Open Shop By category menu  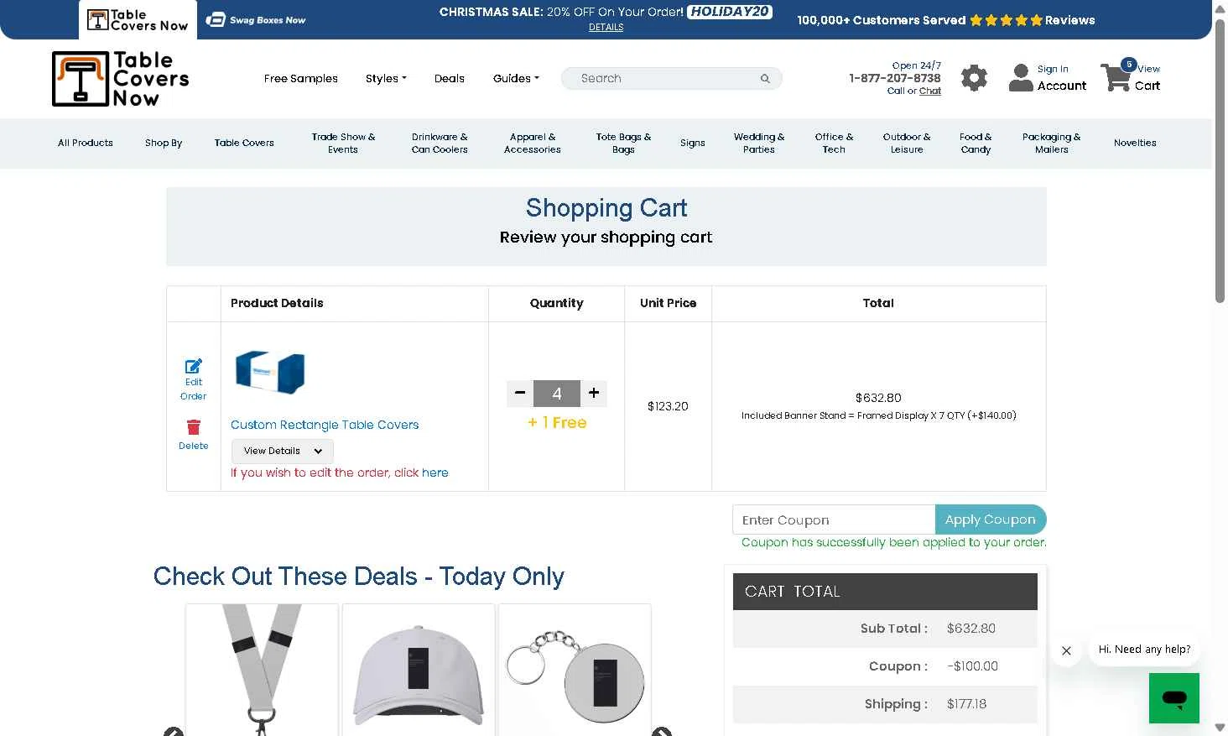164,143
